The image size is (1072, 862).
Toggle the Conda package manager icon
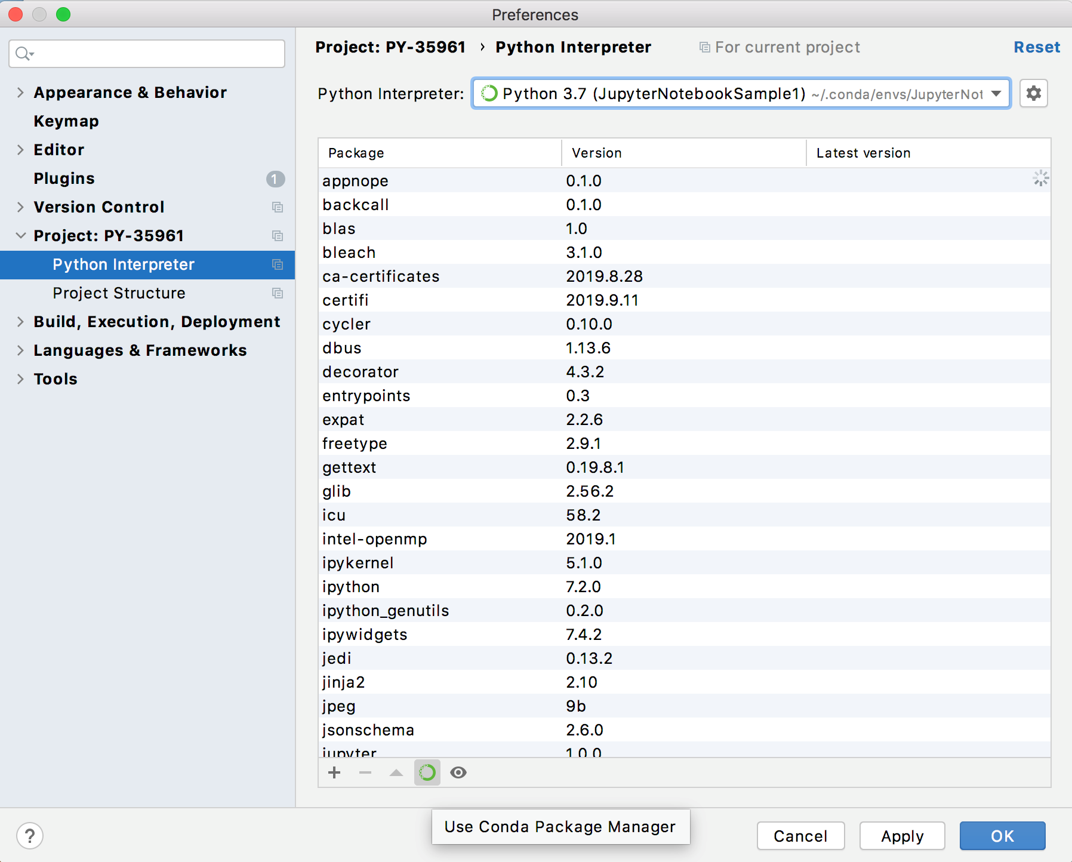pyautogui.click(x=427, y=772)
